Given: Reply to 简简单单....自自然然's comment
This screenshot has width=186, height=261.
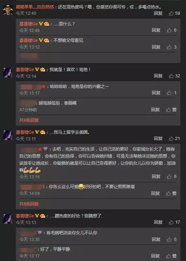Looking at the screenshot, I should 158,13.
